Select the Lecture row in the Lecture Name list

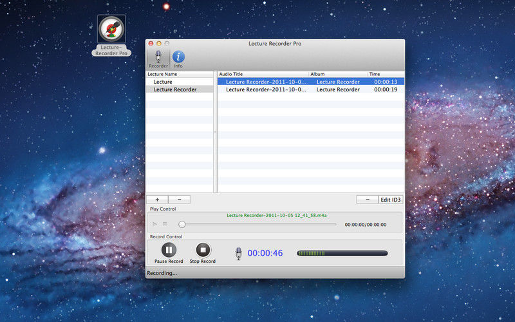[180, 82]
